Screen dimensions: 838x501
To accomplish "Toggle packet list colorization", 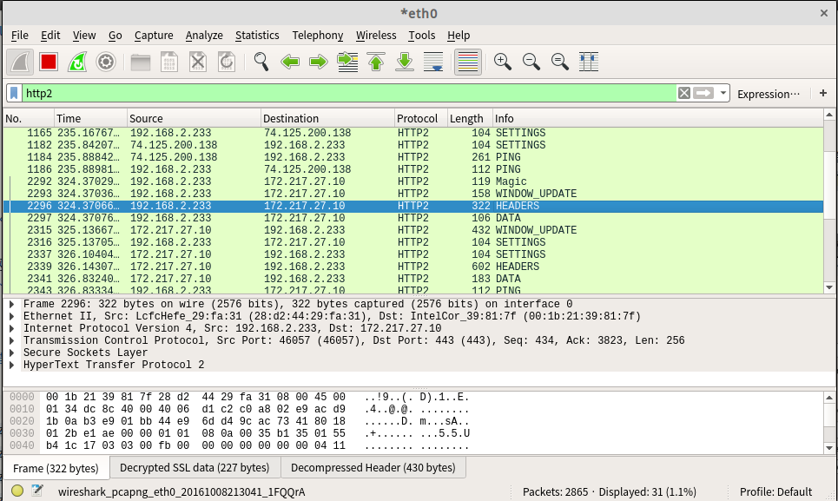I will 468,62.
